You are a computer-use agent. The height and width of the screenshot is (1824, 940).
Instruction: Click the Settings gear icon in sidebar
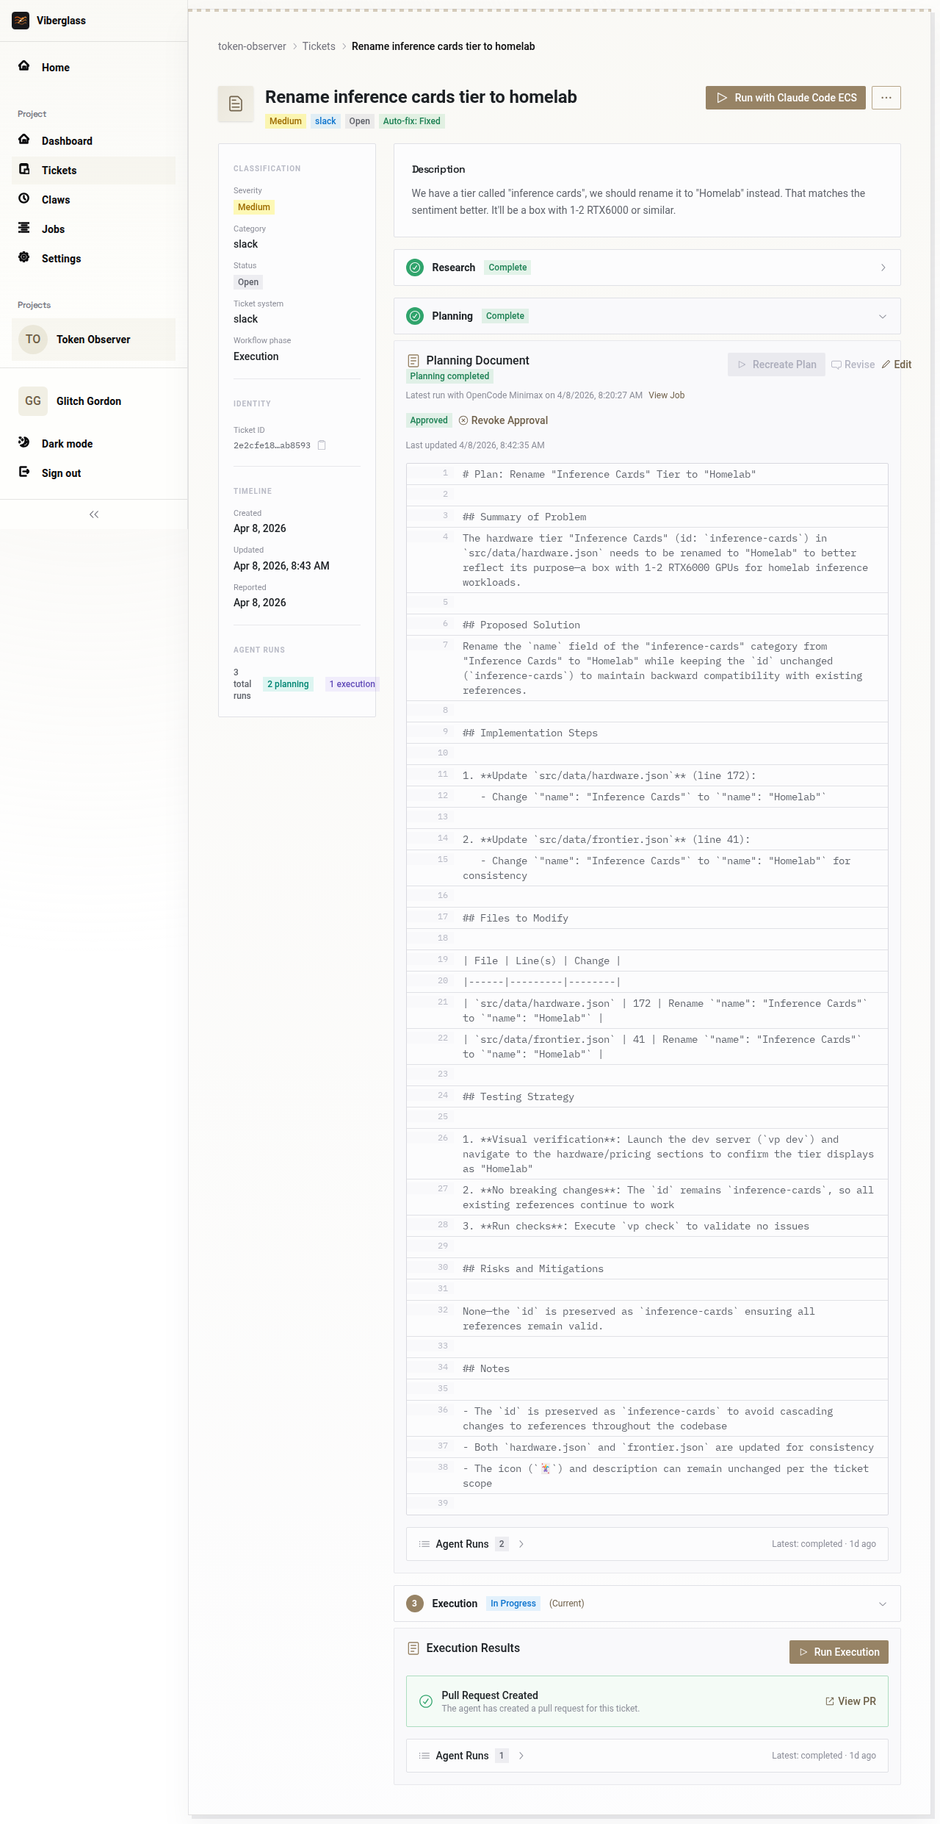click(x=24, y=258)
